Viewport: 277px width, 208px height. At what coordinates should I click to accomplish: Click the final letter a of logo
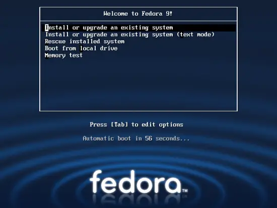[174, 185]
